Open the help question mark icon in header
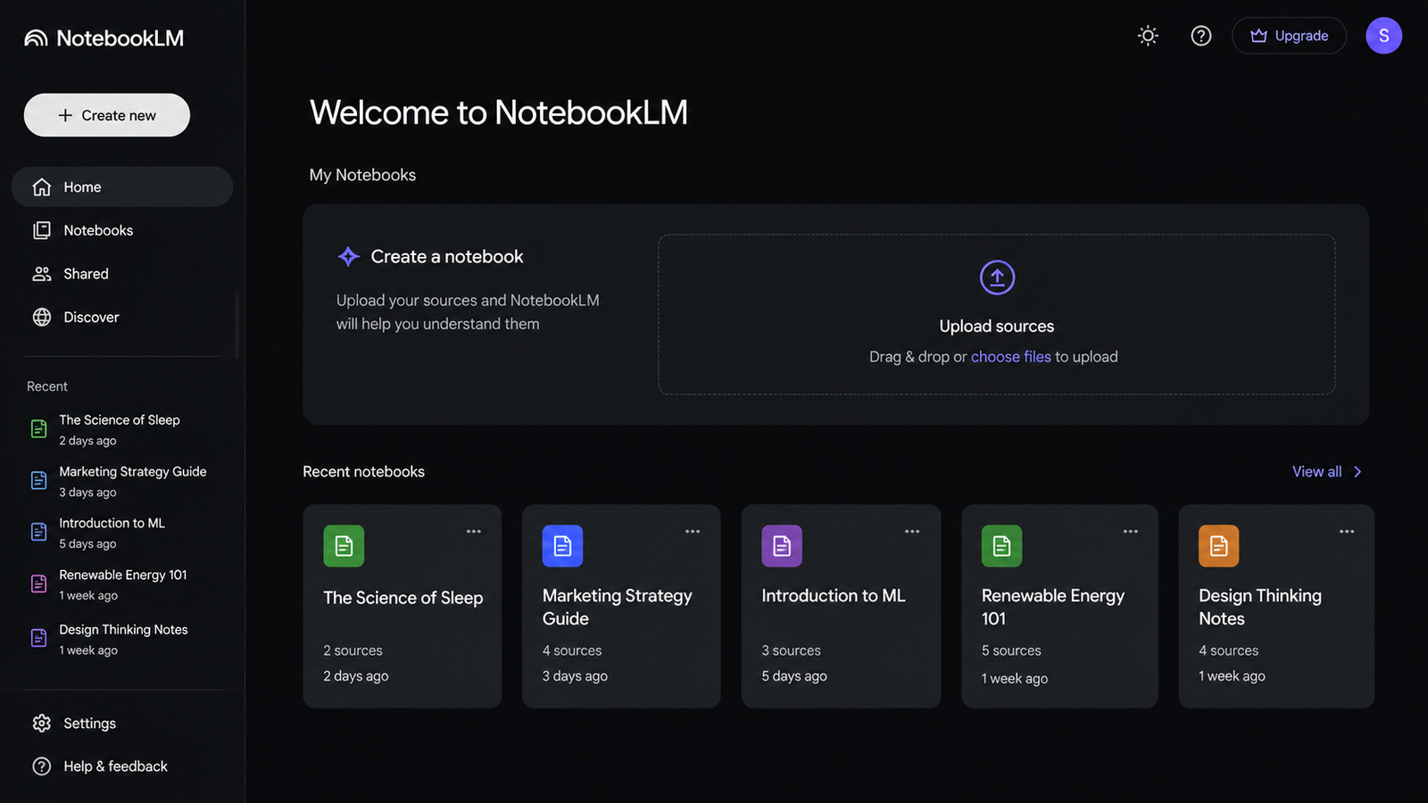This screenshot has width=1428, height=803. [x=1201, y=36]
